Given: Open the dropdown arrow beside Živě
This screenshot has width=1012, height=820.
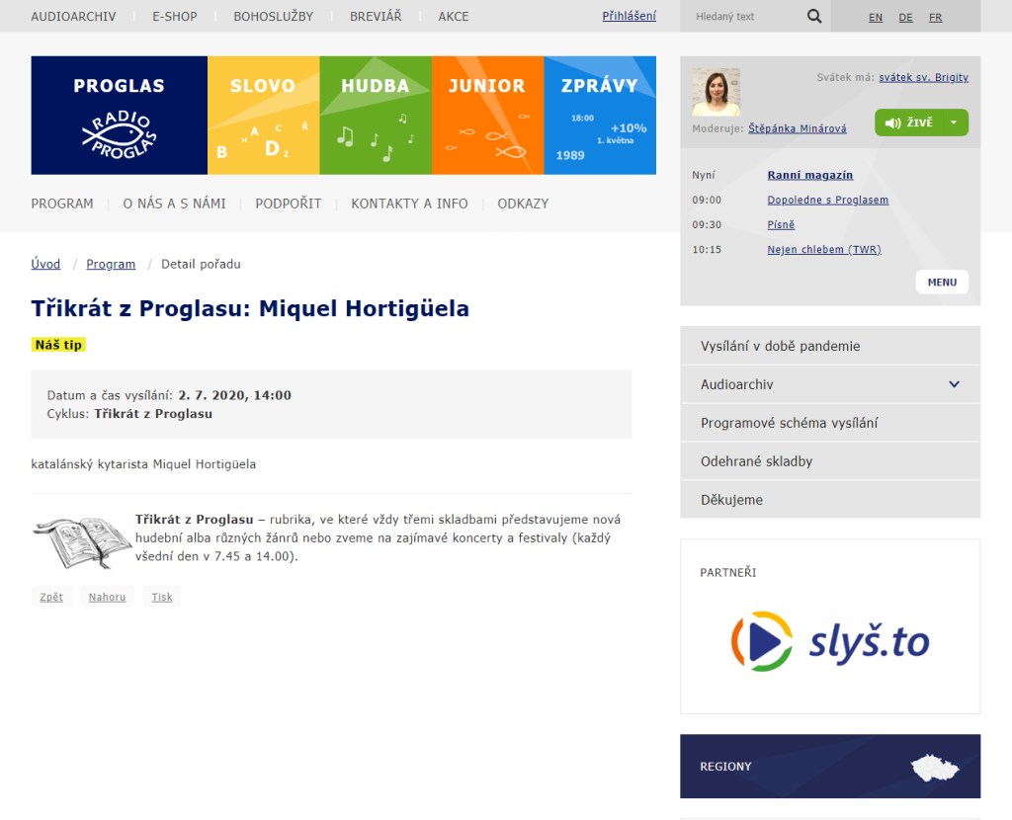Looking at the screenshot, I should (954, 123).
